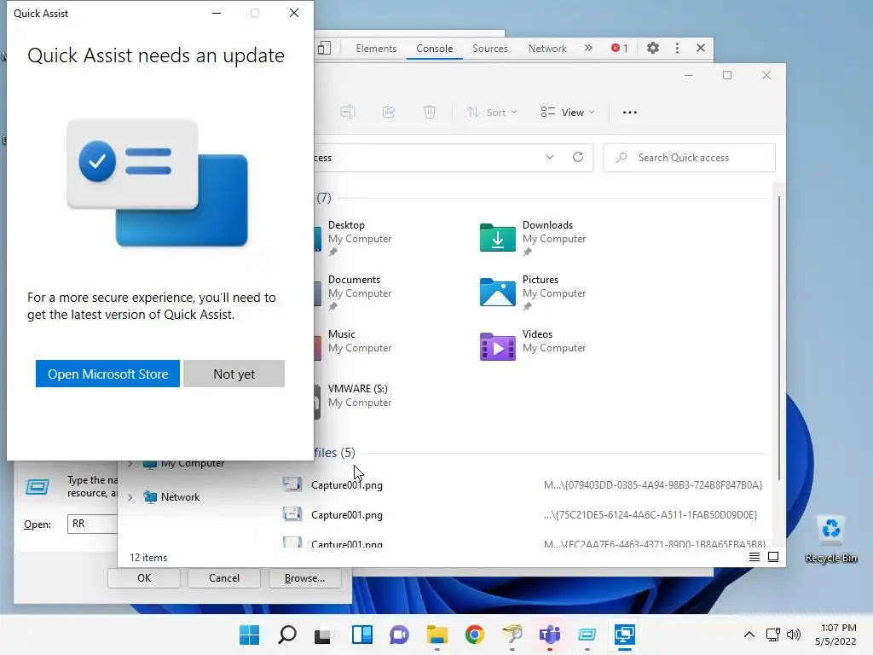Toggle device toolbar icon in DevTools

point(324,49)
